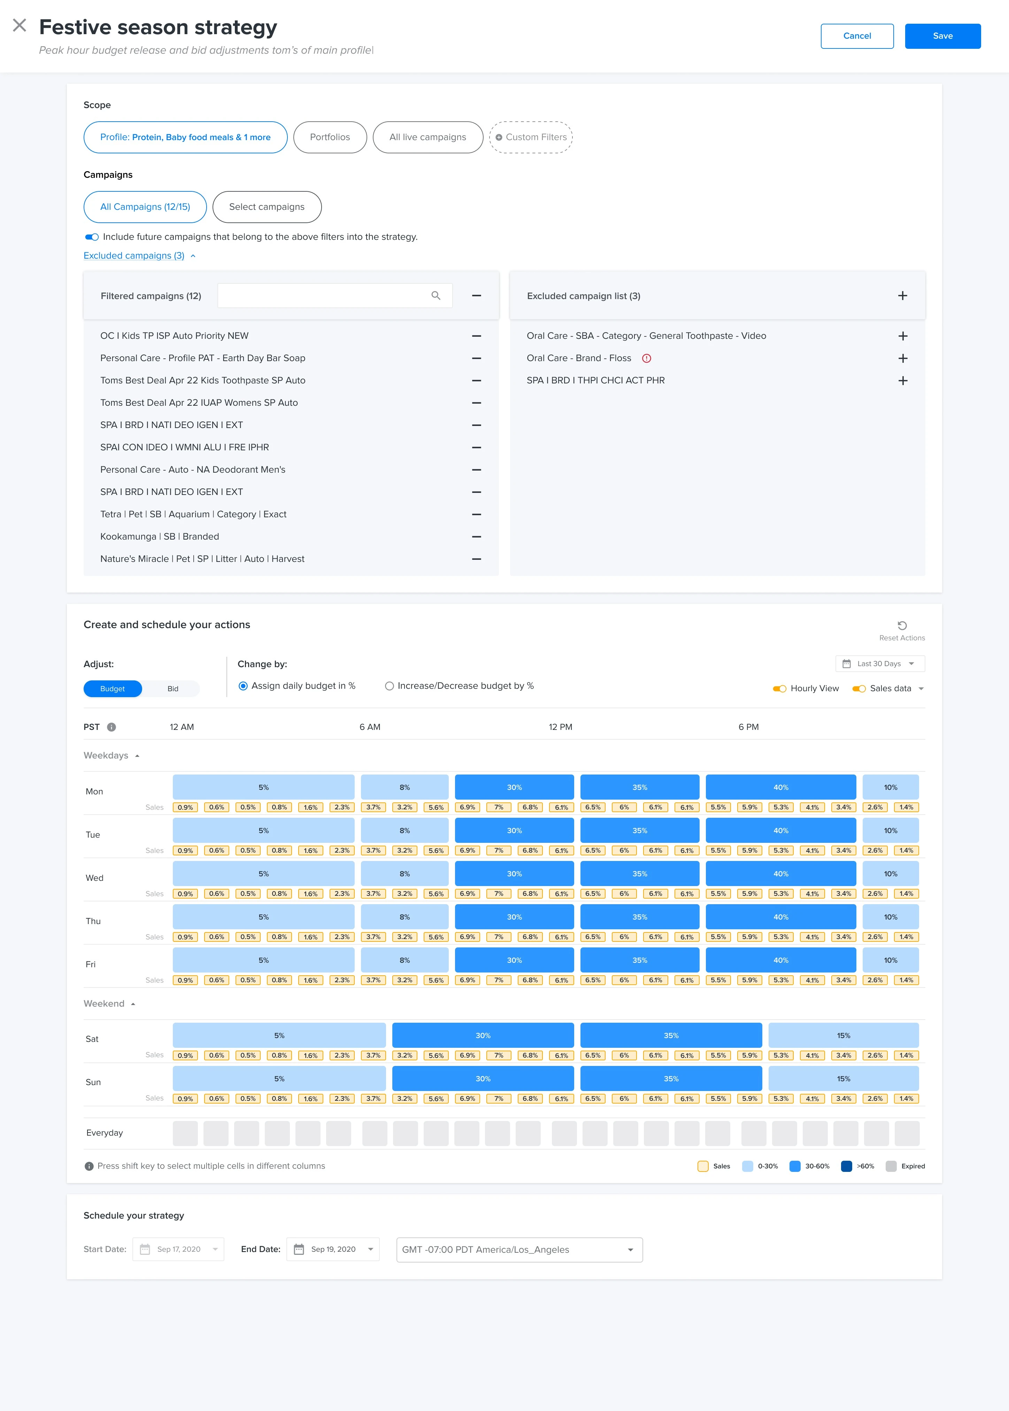The image size is (1009, 1411).
Task: Click the Sales legend color swatch
Action: 703,1166
